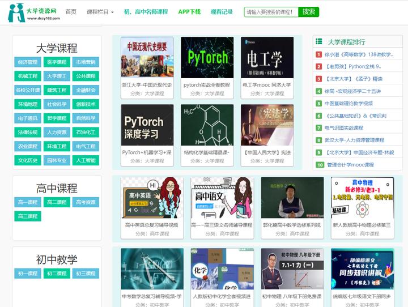Image resolution: width=408 pixels, height=307 pixels.
Task: Select the 农业课程 category tag
Action: pyautogui.click(x=28, y=146)
